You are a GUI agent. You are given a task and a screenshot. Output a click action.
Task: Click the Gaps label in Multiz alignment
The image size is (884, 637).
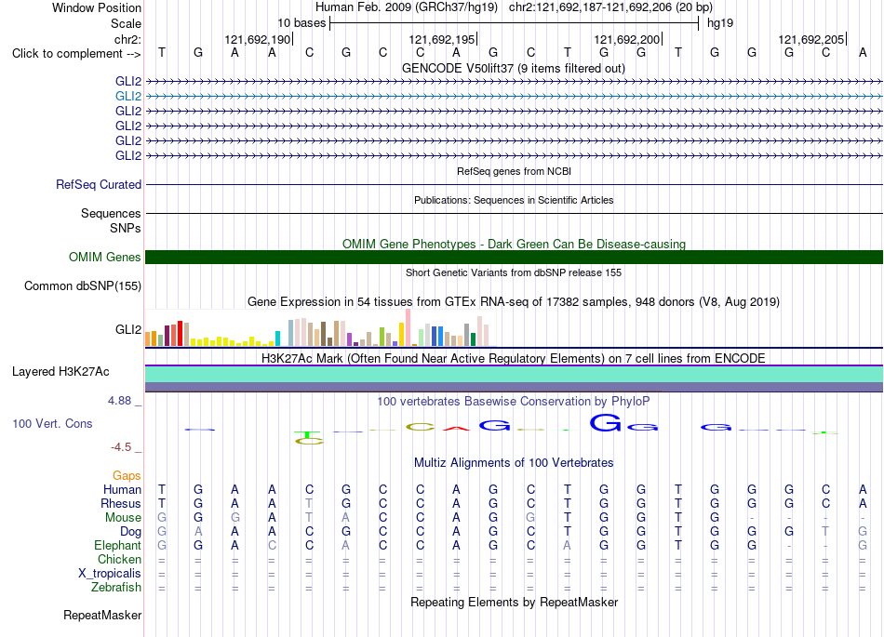click(x=127, y=475)
